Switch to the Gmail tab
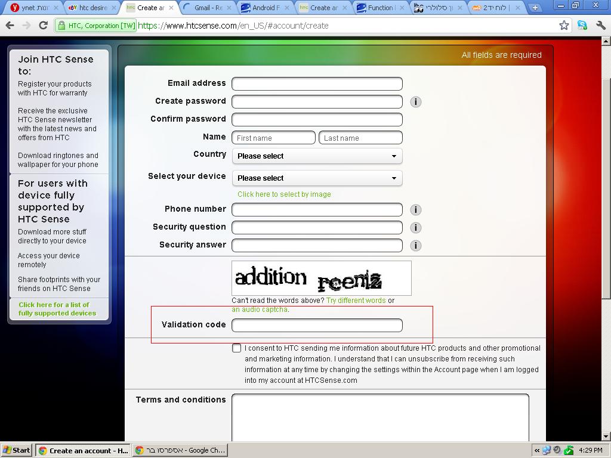The width and height of the screenshot is (611, 458). pyautogui.click(x=208, y=8)
